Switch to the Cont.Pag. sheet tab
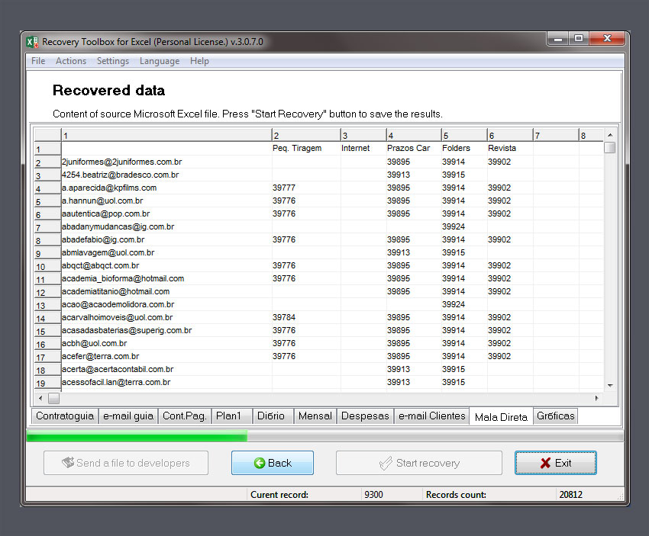This screenshot has height=536, width=649. [184, 416]
